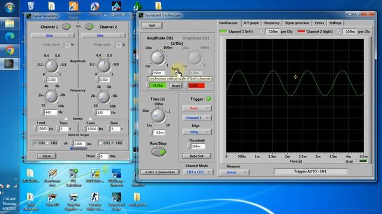382x214 pixels.
Task: Open the Serial oscilloscope folder on the desktop
Action: click(x=30, y=202)
